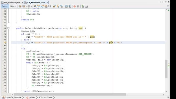Click highlighted prm in method signature

tap(80, 28)
